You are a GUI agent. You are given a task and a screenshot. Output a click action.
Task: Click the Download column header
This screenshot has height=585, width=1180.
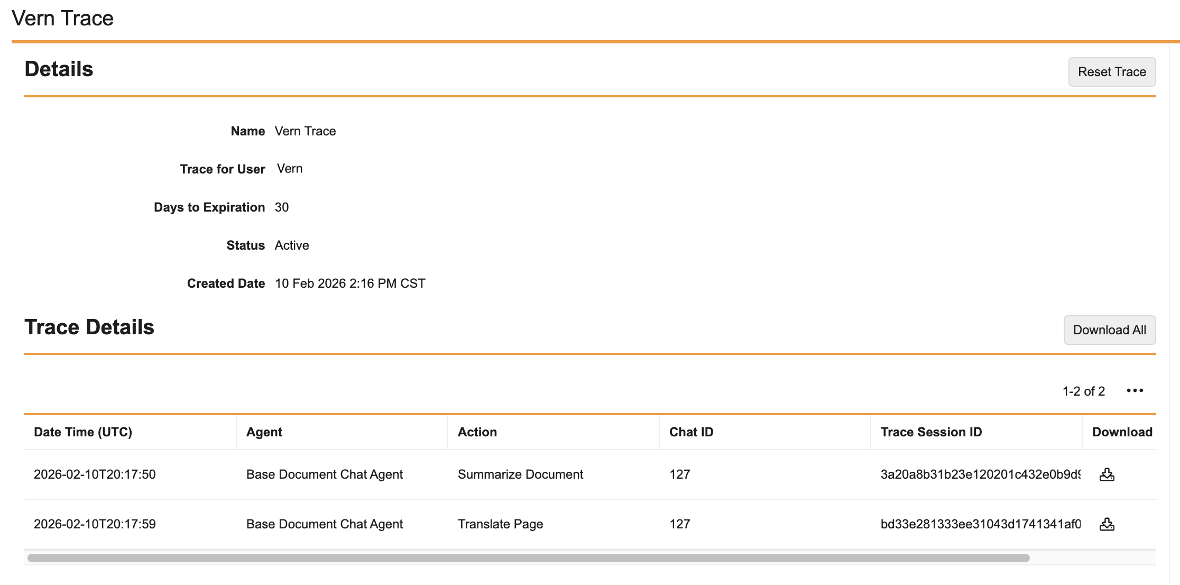1122,432
